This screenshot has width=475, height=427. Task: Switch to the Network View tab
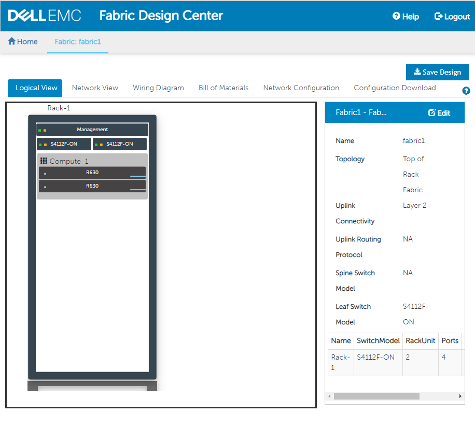point(95,88)
